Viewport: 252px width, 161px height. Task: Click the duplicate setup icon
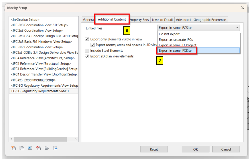[x=22, y=148]
